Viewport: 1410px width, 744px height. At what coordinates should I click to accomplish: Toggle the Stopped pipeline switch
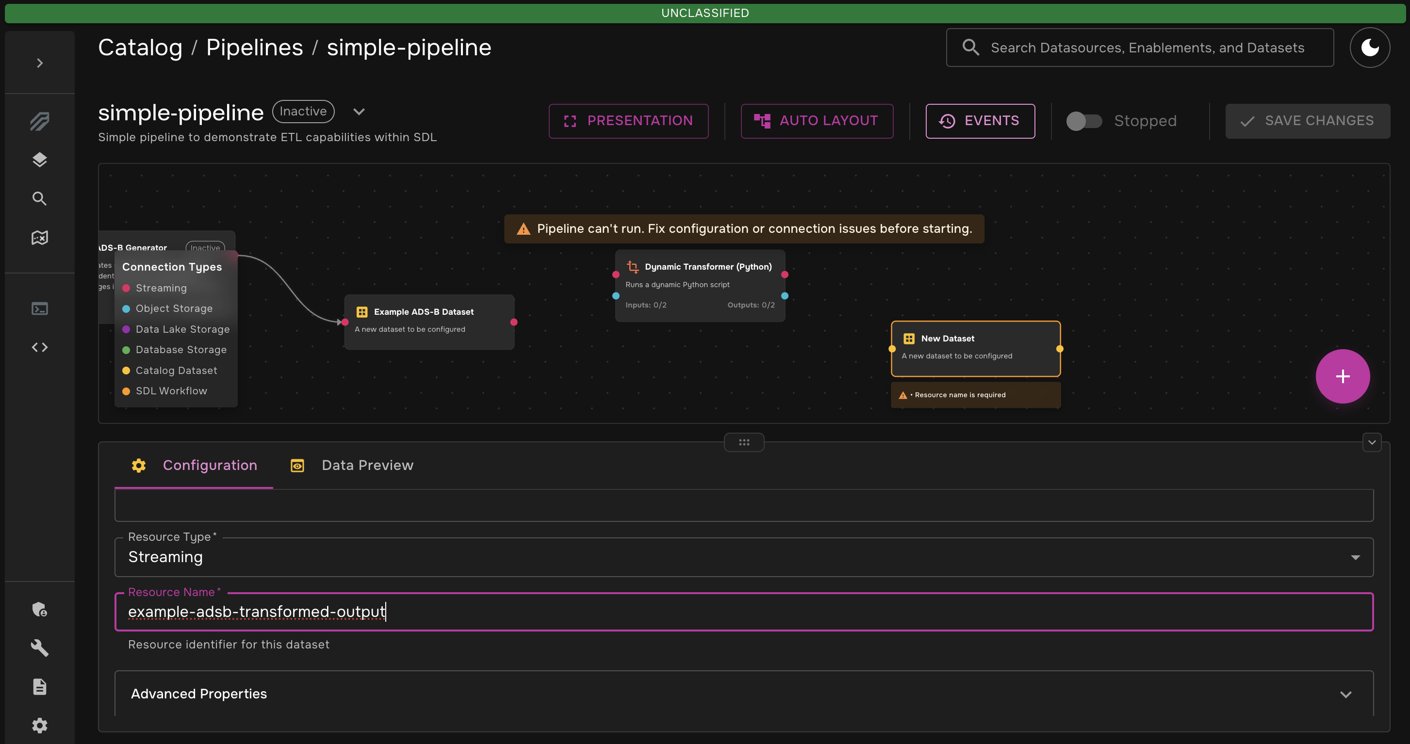pyautogui.click(x=1084, y=121)
